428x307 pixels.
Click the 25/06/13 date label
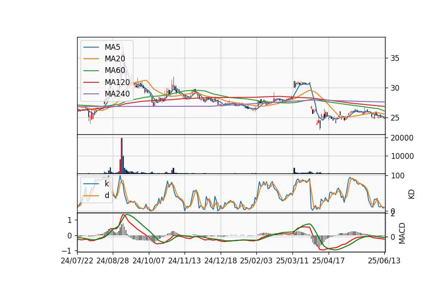[384, 261]
